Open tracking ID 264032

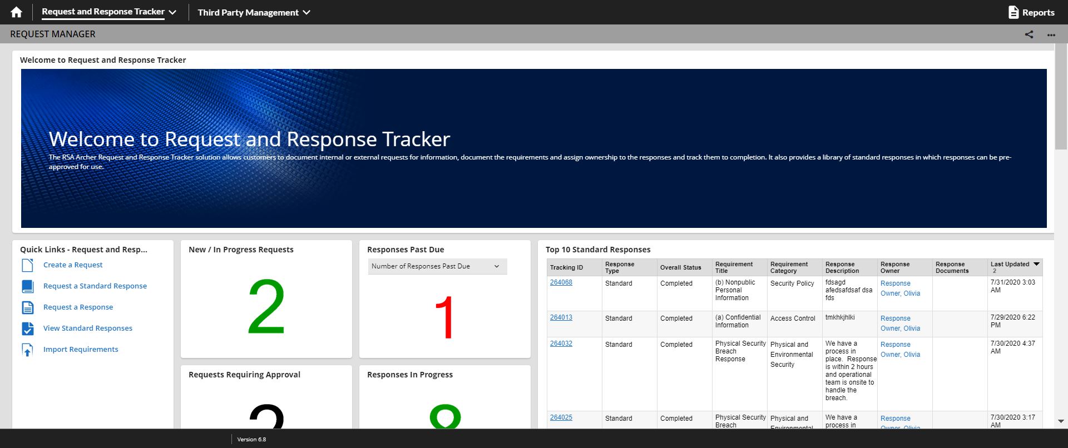[561, 344]
